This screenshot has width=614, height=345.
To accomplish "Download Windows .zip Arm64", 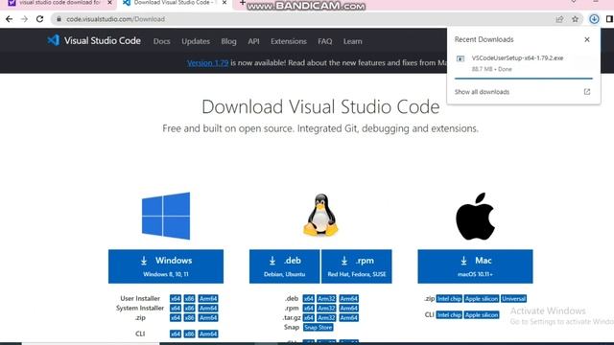I will 208,317.
